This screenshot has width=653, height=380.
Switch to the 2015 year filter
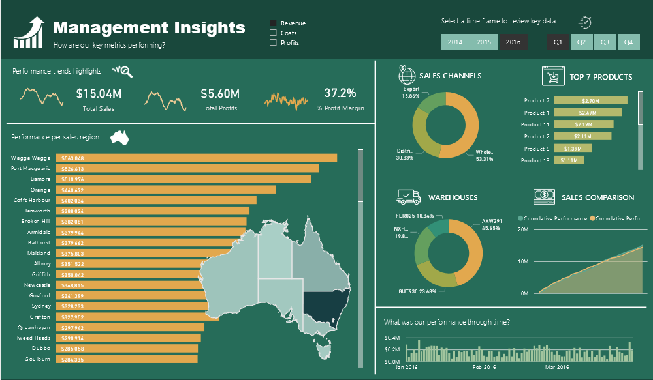tap(484, 42)
